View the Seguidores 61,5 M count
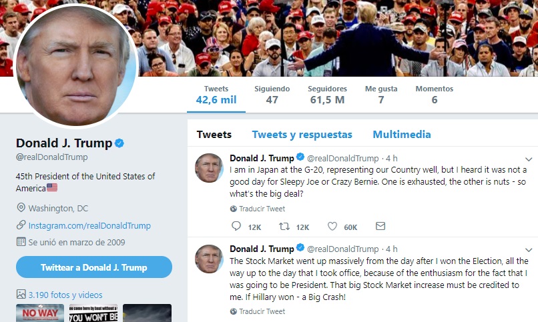The height and width of the screenshot is (322, 538). (327, 95)
